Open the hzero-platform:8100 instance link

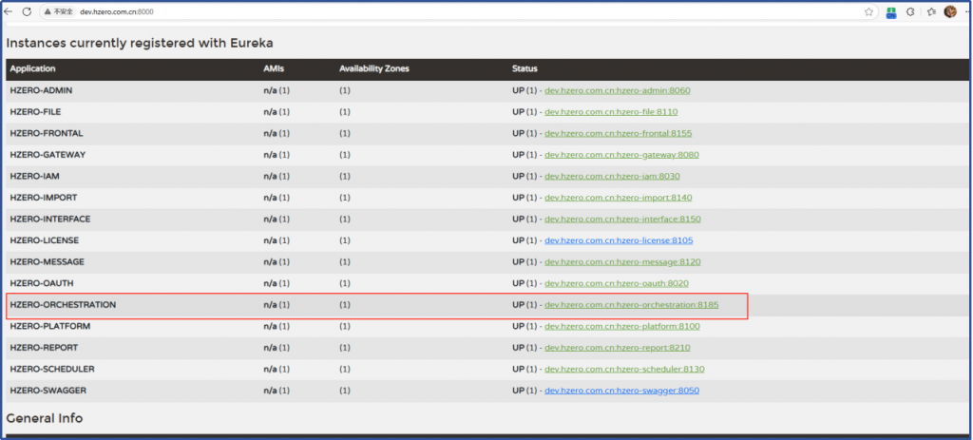click(x=621, y=326)
